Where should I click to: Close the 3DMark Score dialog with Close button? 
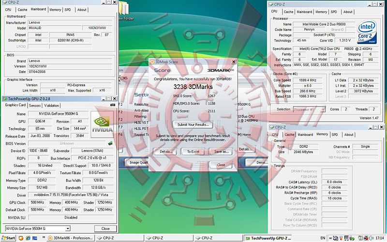click(221, 165)
